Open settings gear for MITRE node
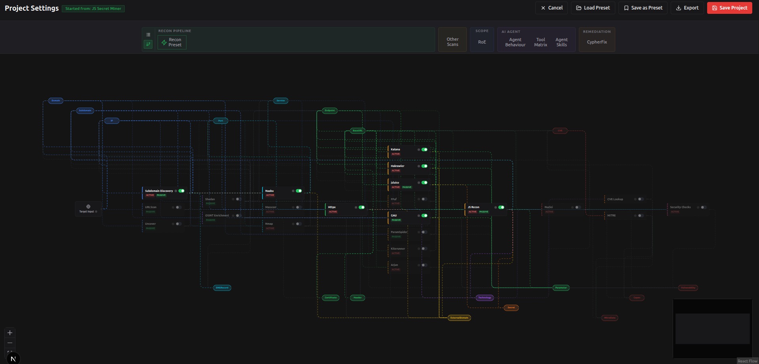Screen dimensions: 759x364 635,216
